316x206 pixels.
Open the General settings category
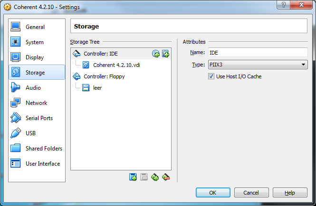coord(35,27)
